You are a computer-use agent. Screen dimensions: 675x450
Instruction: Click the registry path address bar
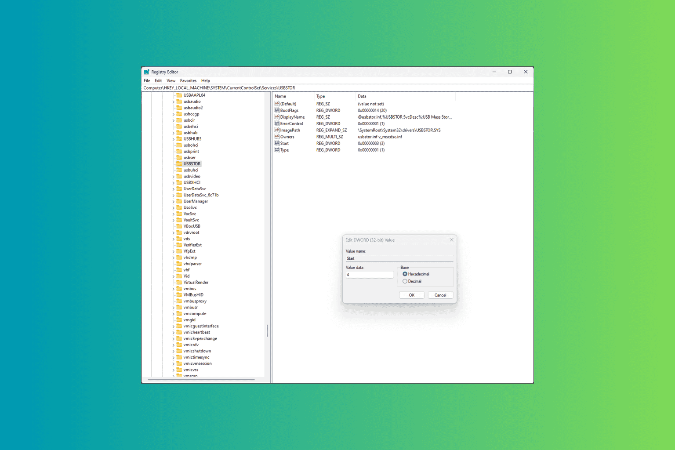[337, 88]
